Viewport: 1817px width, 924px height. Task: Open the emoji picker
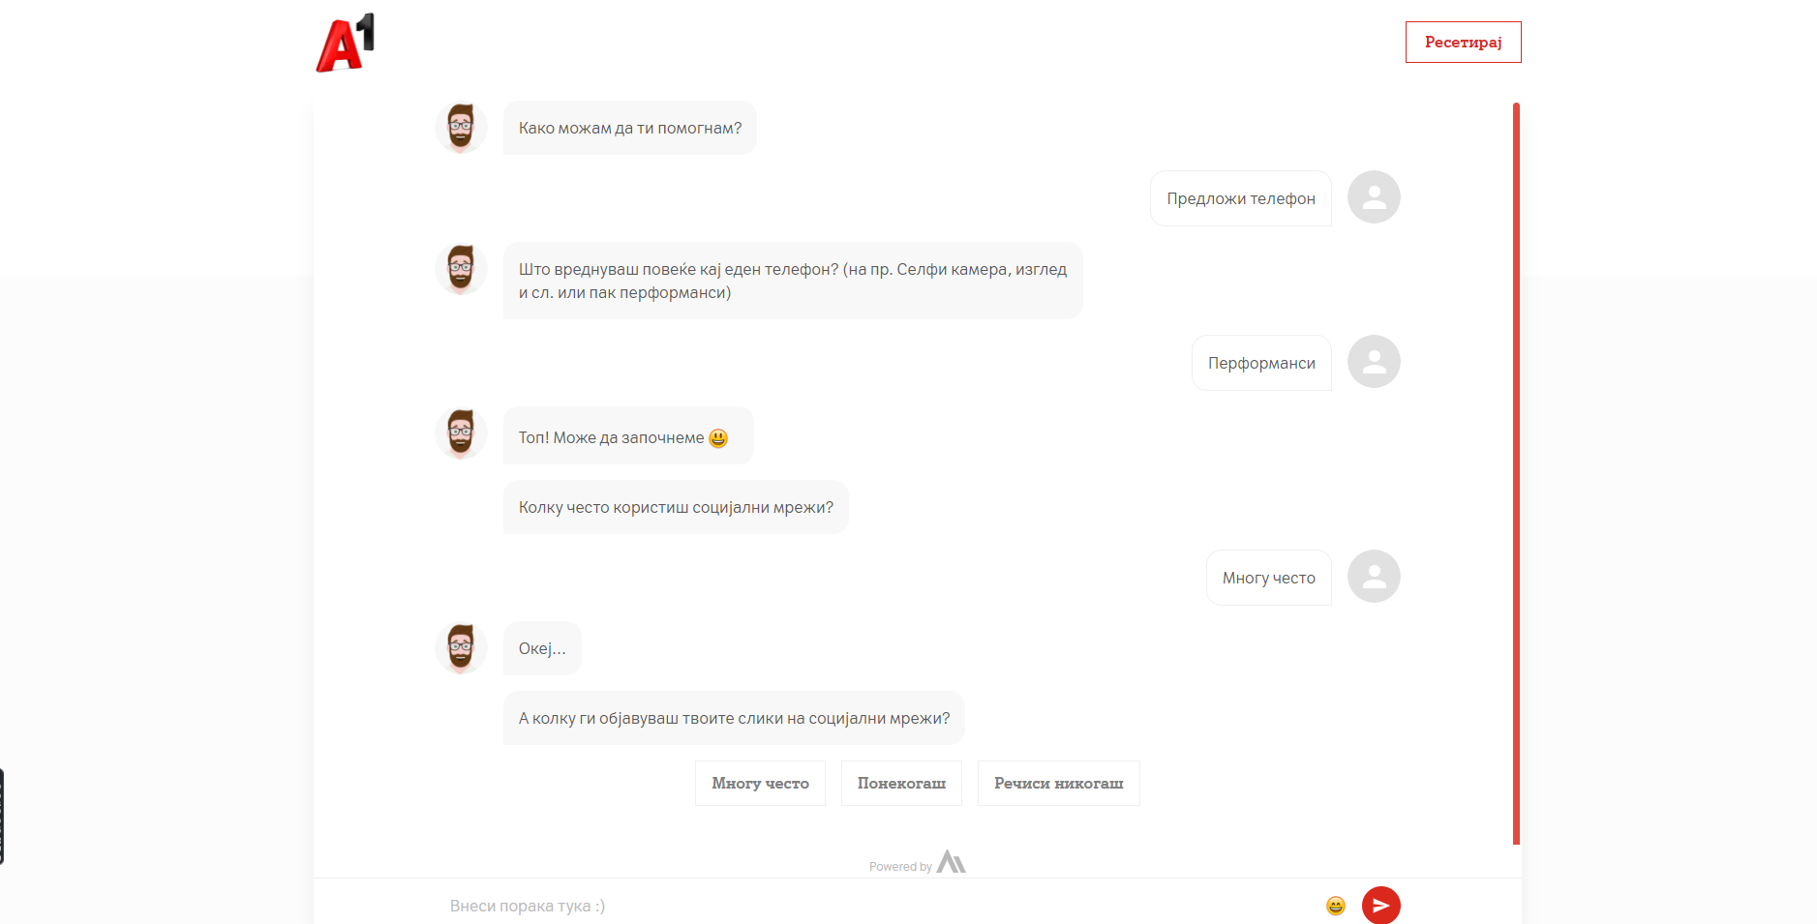pyautogui.click(x=1336, y=906)
